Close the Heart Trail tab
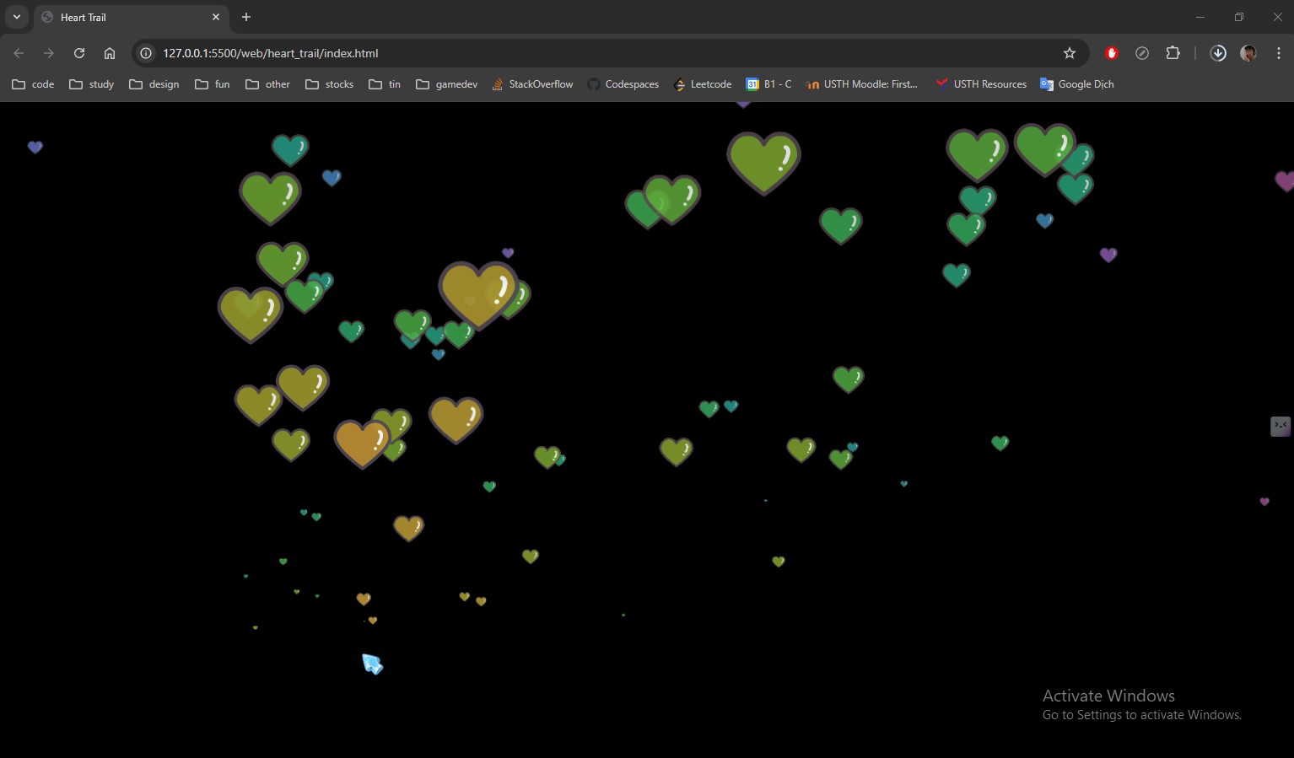The width and height of the screenshot is (1294, 758). pos(216,17)
